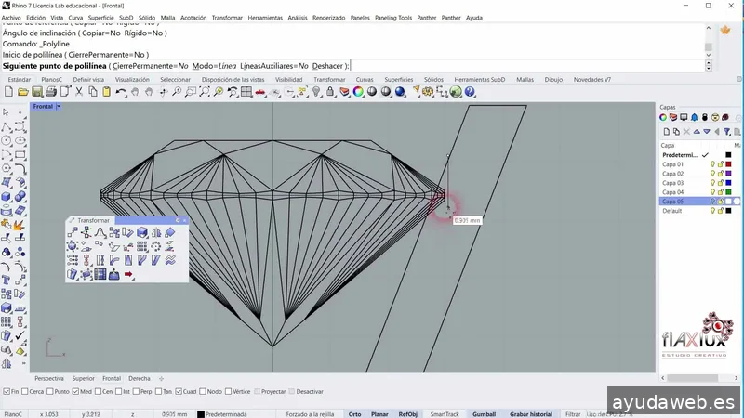Save the file with the floppy icon
This screenshot has height=418, width=744.
tap(37, 92)
